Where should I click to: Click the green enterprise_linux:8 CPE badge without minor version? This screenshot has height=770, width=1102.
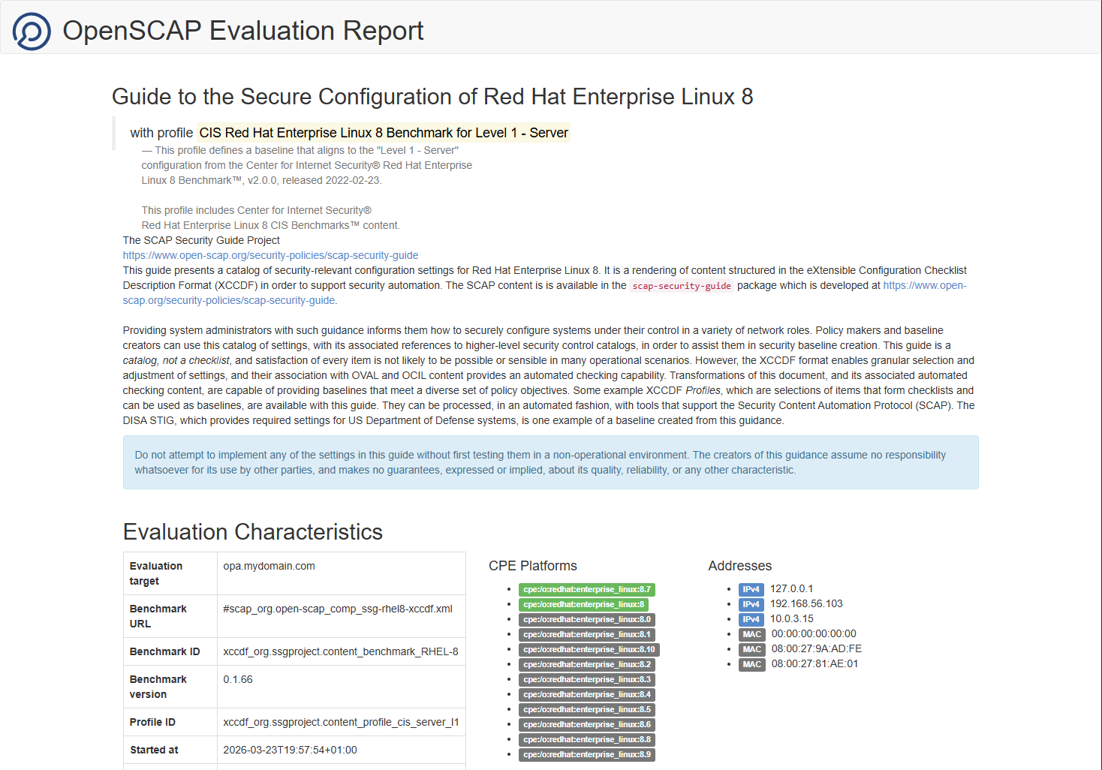click(x=583, y=604)
